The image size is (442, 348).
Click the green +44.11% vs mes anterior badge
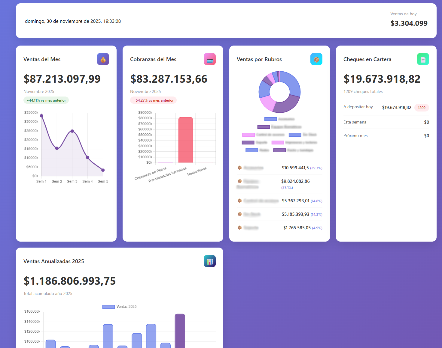46,100
